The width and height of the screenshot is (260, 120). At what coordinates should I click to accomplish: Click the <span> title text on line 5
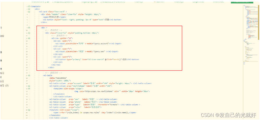(55, 17)
